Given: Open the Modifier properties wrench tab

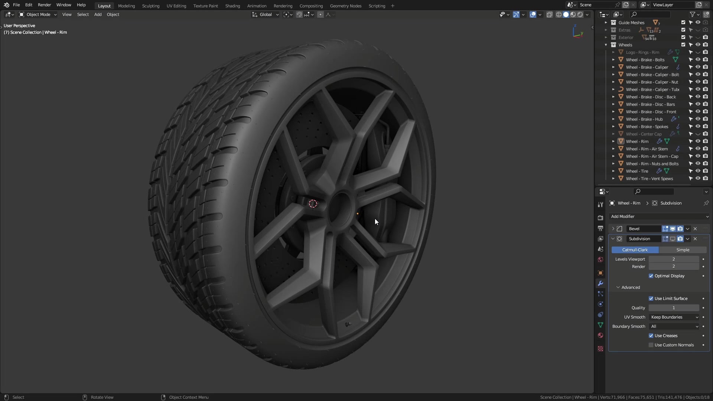Looking at the screenshot, I should pos(600,283).
